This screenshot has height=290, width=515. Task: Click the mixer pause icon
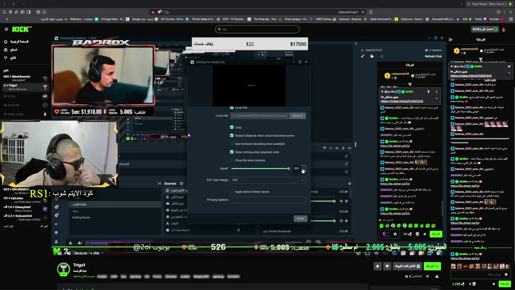[331, 148]
